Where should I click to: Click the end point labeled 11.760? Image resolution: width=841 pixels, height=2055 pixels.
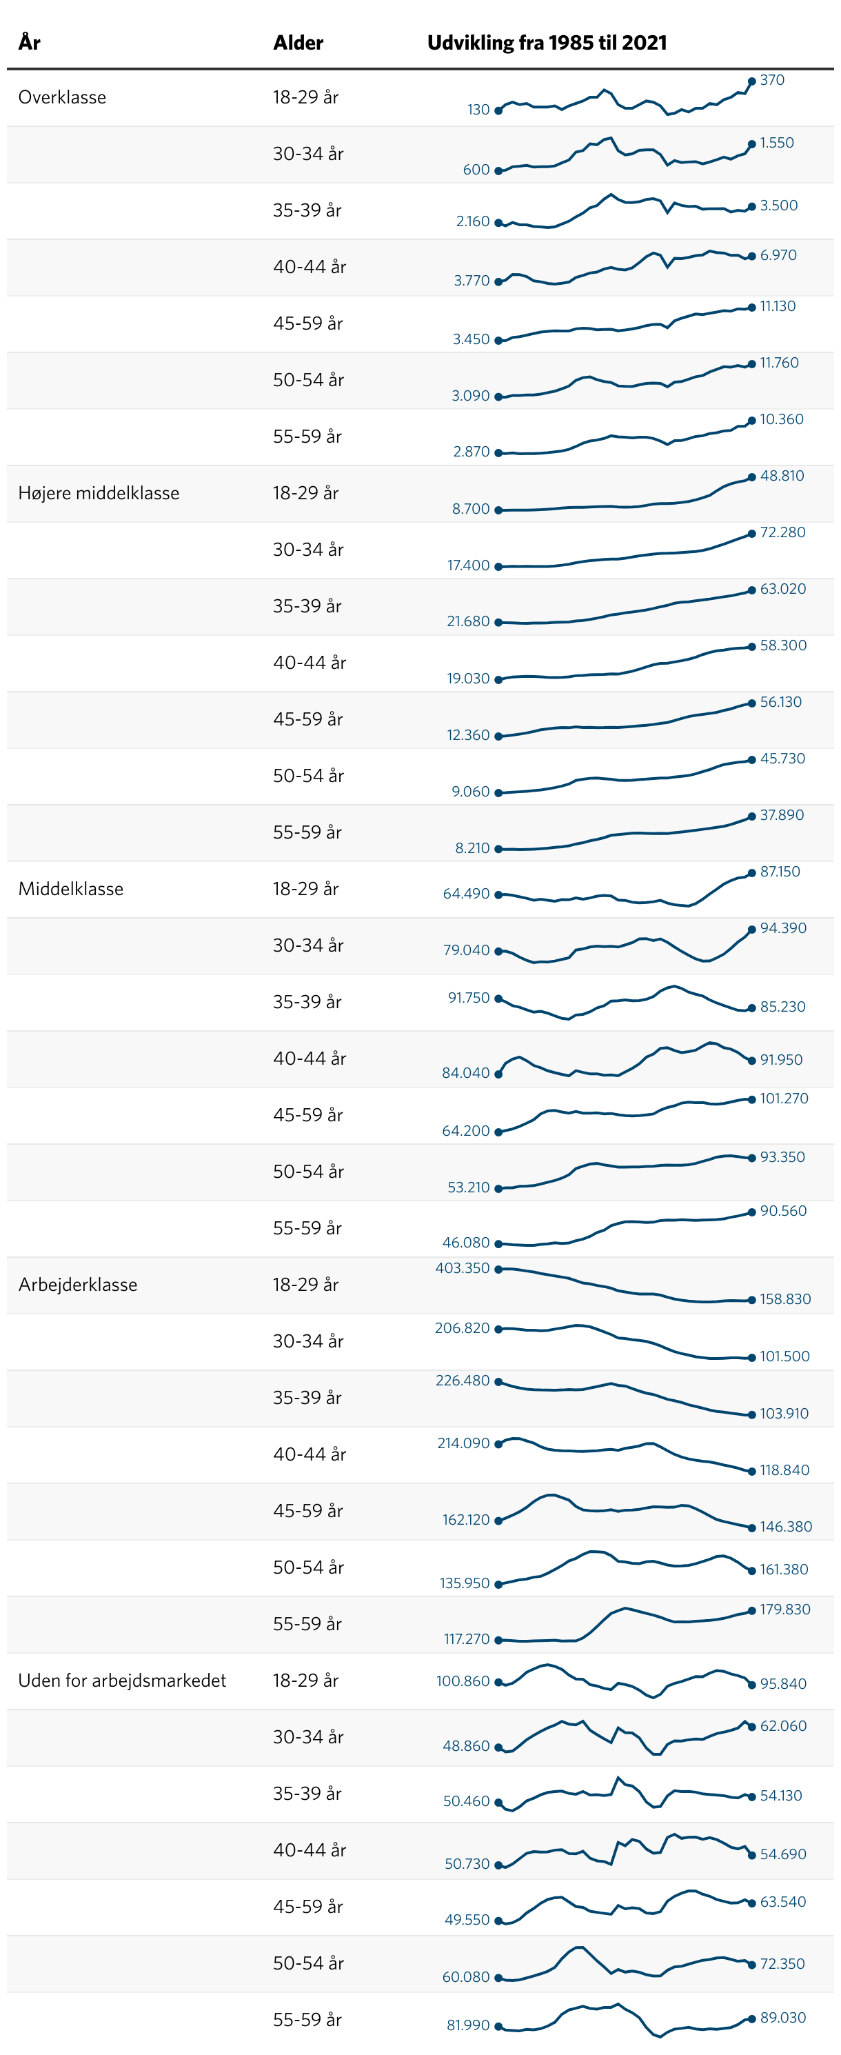751,364
